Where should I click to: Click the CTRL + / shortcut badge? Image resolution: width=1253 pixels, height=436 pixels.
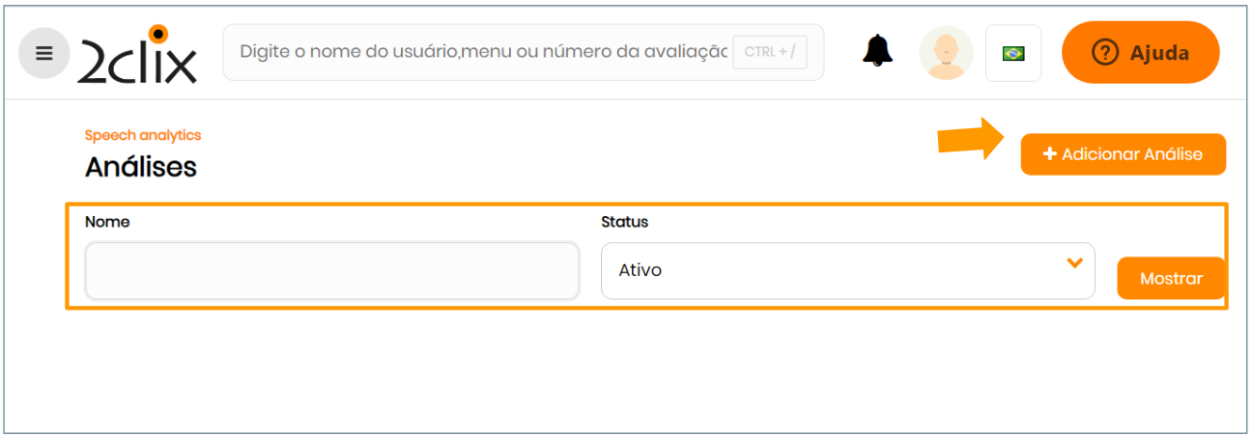(x=769, y=52)
